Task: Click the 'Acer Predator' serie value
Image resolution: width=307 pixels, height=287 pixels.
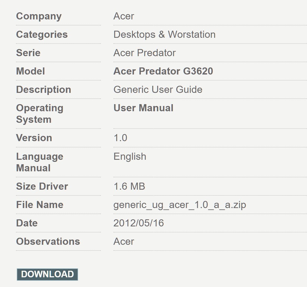Action: coord(145,53)
